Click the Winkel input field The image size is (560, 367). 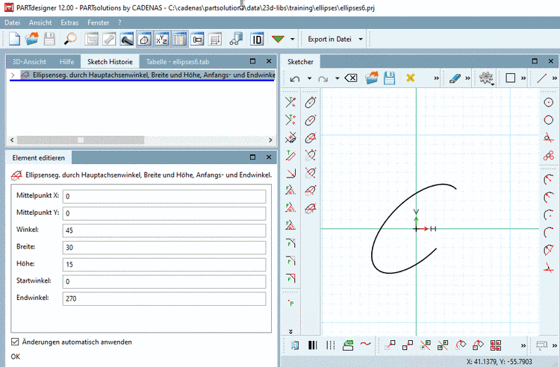coord(164,230)
